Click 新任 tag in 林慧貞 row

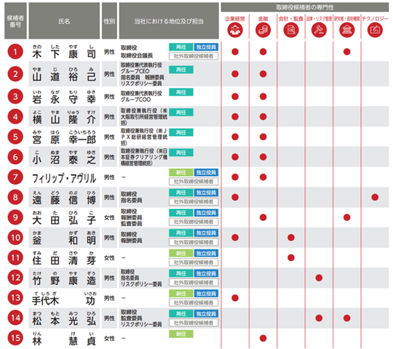tap(181, 334)
